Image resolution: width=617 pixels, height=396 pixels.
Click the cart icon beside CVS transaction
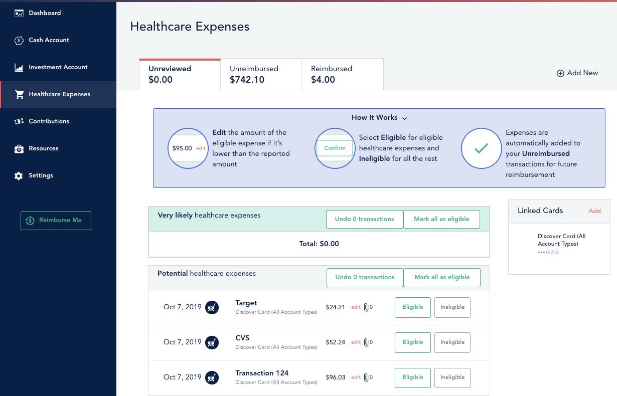pos(212,342)
